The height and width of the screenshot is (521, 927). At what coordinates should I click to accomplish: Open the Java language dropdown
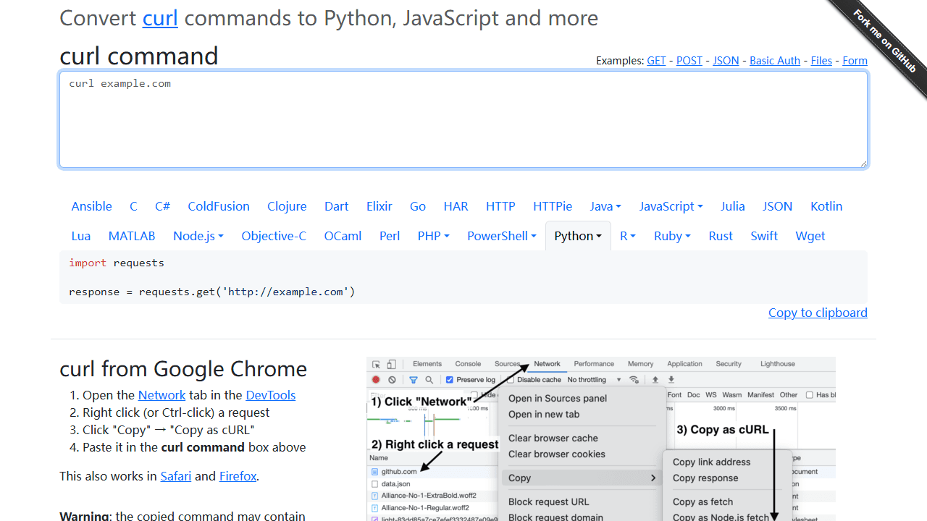point(605,206)
